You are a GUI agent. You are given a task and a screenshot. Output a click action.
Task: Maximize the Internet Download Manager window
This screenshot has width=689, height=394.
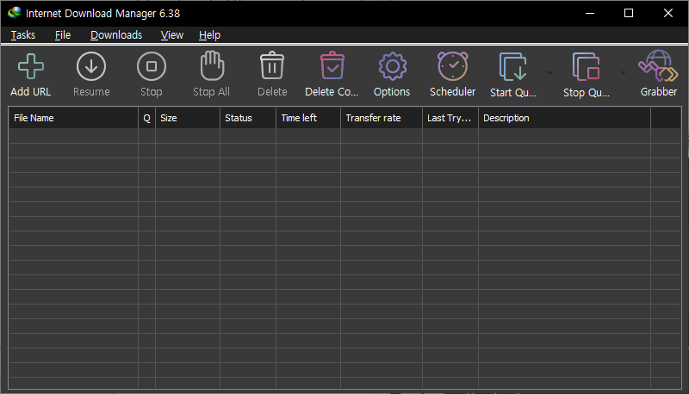coord(629,13)
